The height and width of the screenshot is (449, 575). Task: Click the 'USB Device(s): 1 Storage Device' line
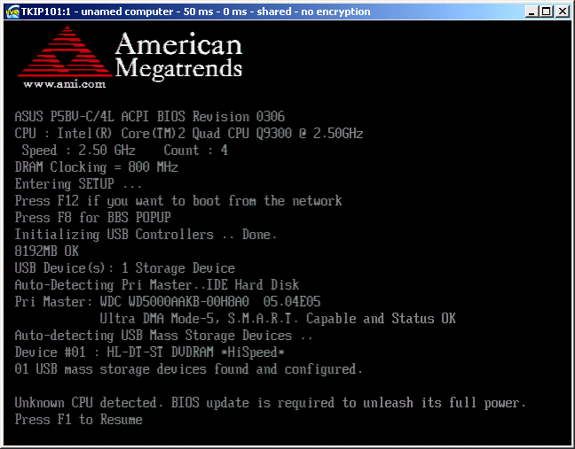[x=125, y=267]
